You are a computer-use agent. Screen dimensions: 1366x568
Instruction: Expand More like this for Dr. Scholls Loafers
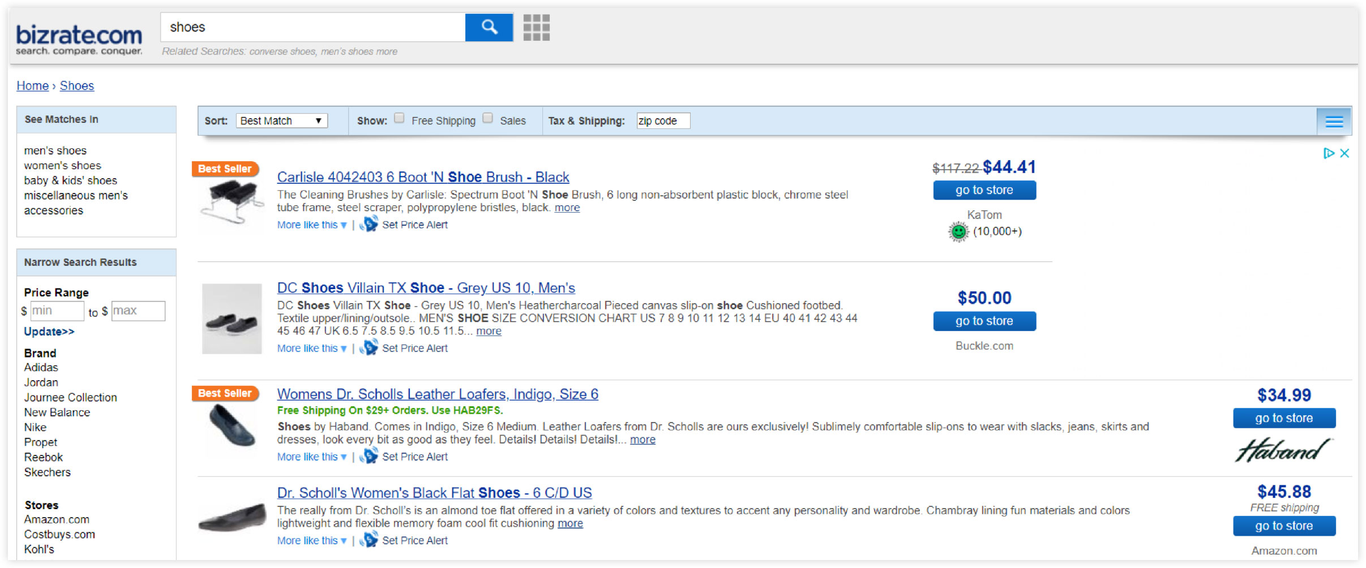[x=312, y=457]
